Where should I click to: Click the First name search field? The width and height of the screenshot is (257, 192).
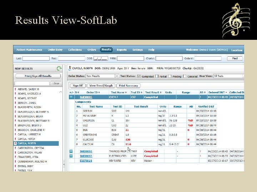tap(71, 58)
